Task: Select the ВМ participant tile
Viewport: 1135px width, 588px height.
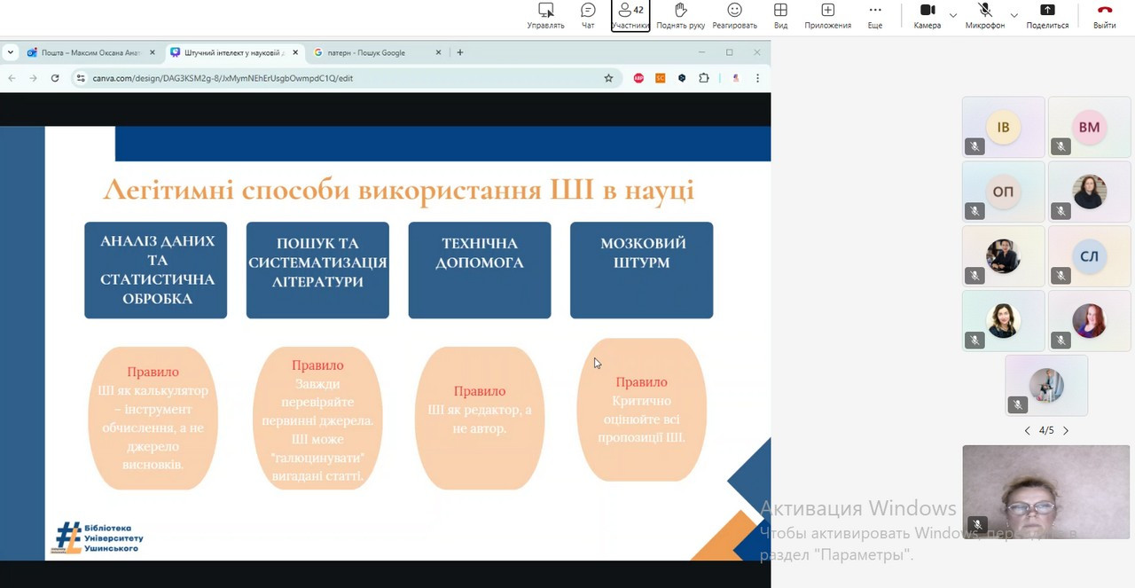Action: pos(1089,128)
